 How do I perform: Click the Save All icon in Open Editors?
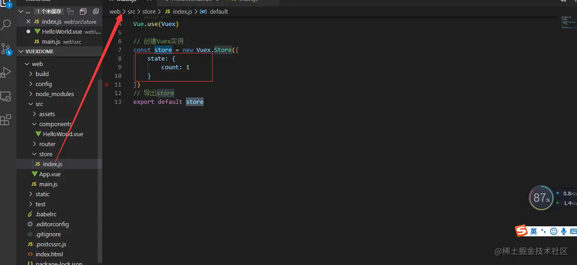[x=83, y=11]
